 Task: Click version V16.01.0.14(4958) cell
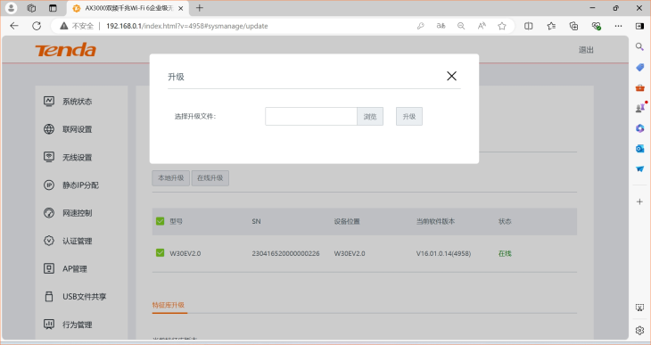pyautogui.click(x=443, y=253)
